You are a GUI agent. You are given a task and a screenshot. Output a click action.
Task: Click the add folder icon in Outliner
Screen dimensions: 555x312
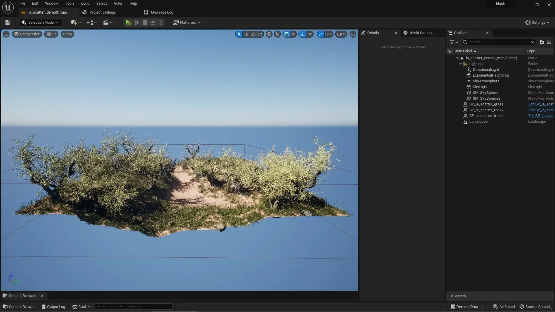click(542, 42)
